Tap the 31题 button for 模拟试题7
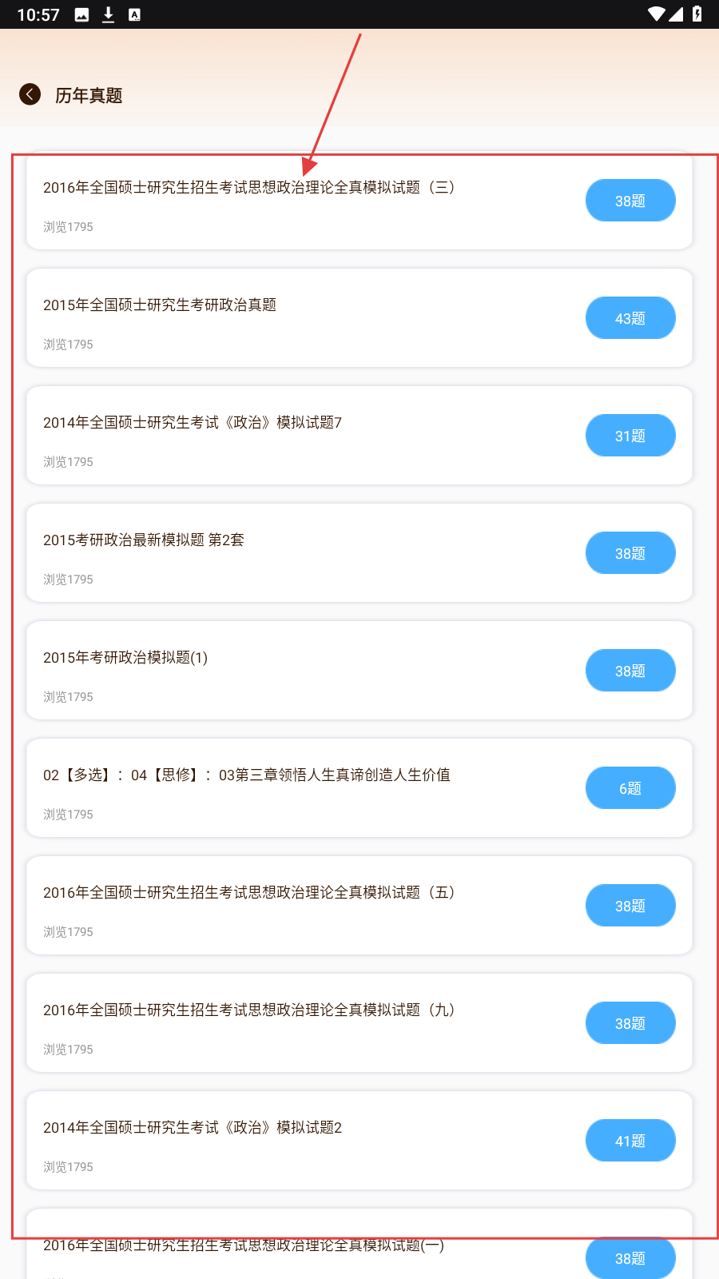 [x=630, y=436]
